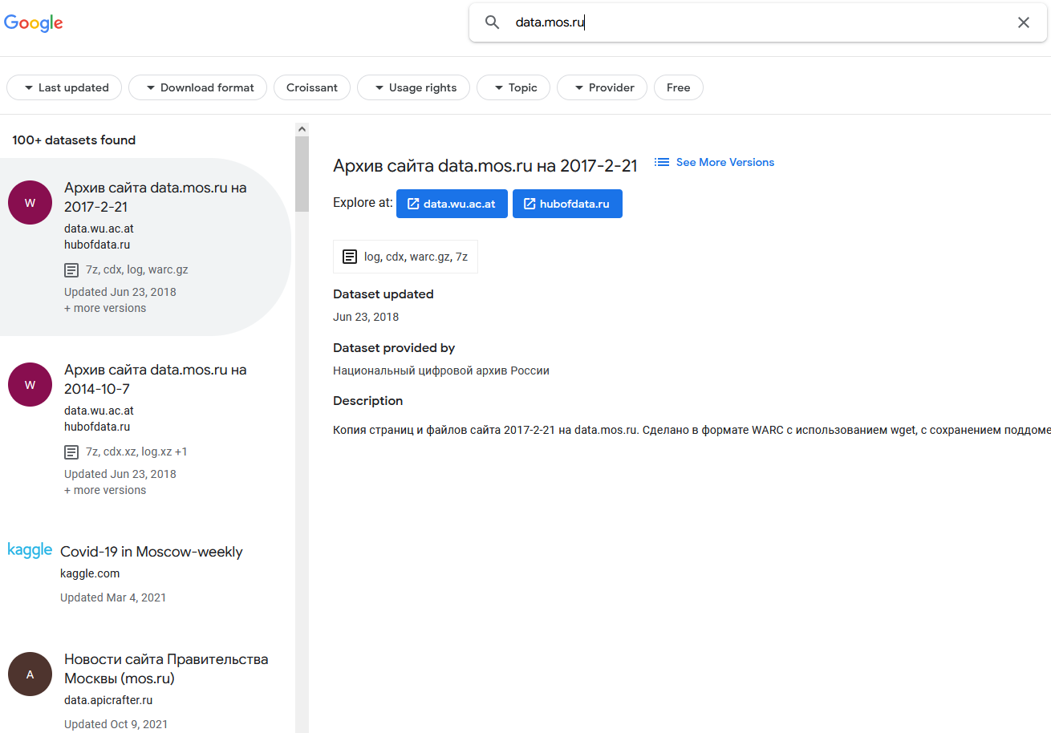This screenshot has height=733, width=1051.
Task: Click the 'Updated Oct 9, 2021' text
Action: (x=116, y=724)
